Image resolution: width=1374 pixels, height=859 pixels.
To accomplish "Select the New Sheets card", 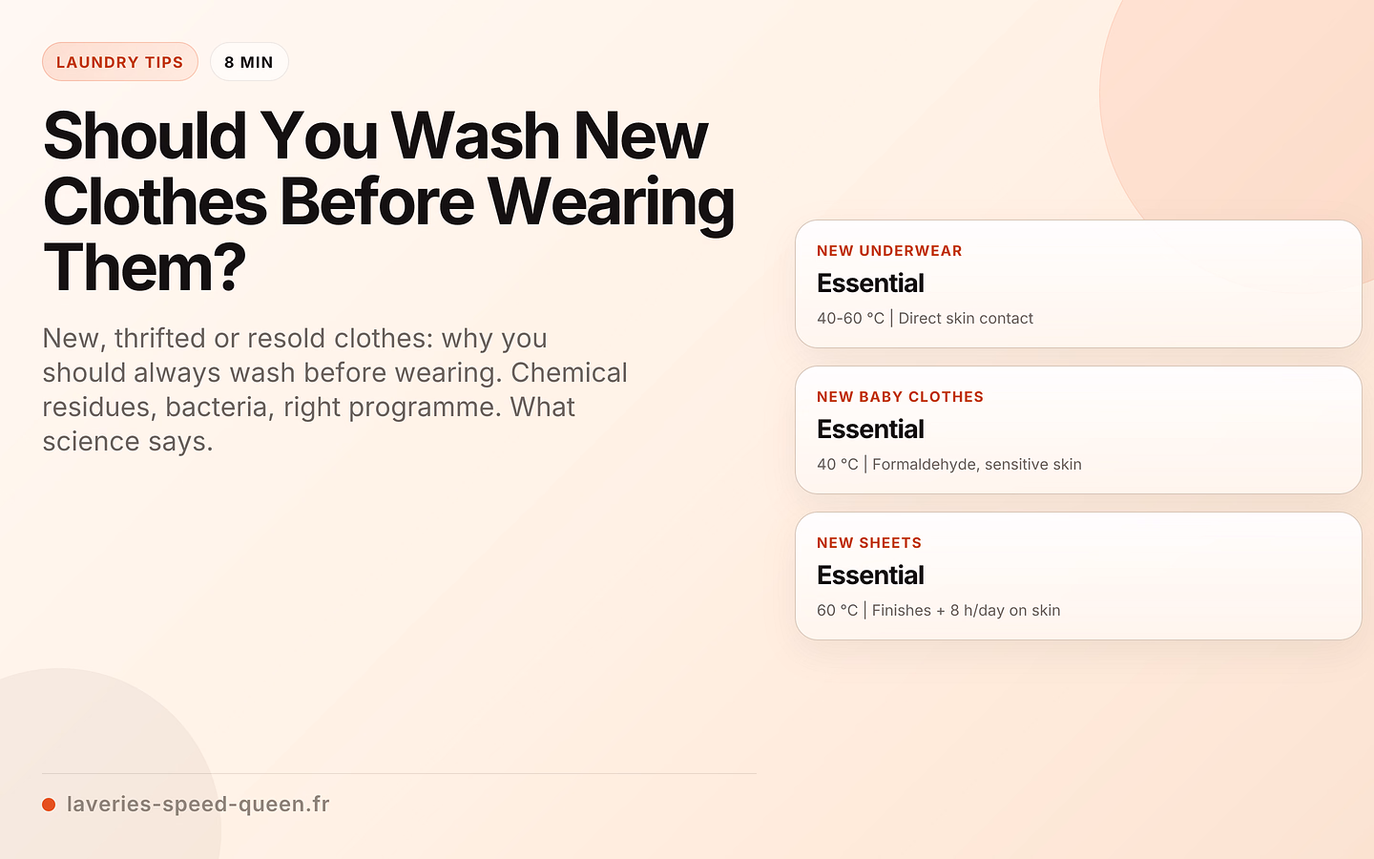I will (1078, 576).
